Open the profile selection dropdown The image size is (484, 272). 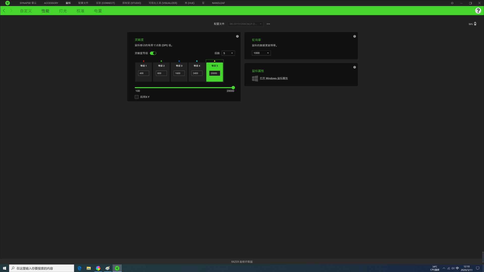pos(245,24)
